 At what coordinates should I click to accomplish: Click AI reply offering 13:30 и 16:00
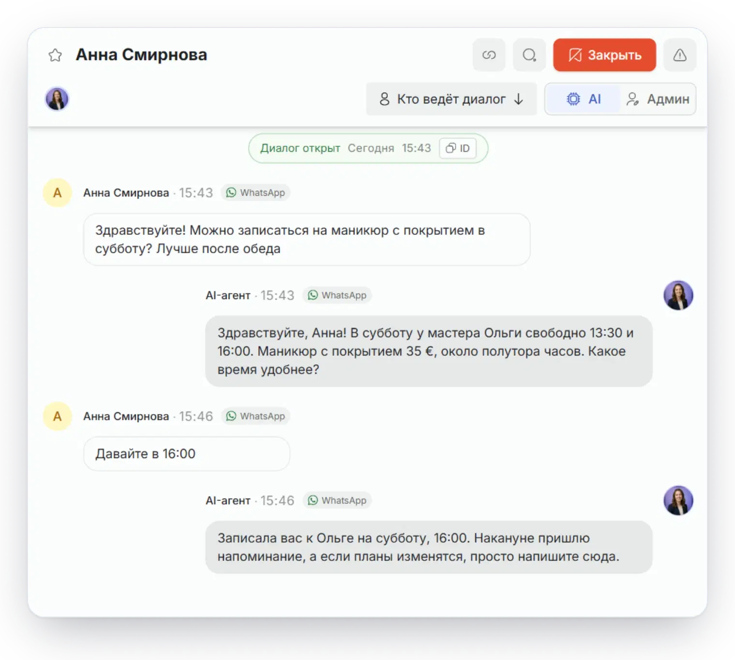pyautogui.click(x=429, y=351)
